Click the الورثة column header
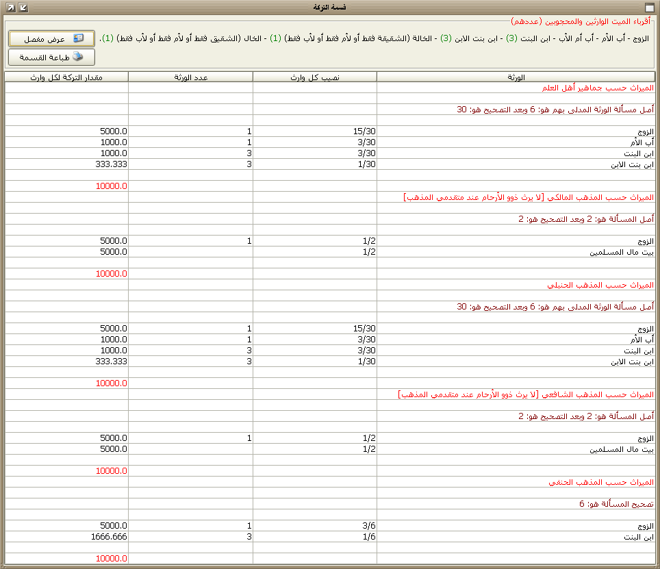 516,77
